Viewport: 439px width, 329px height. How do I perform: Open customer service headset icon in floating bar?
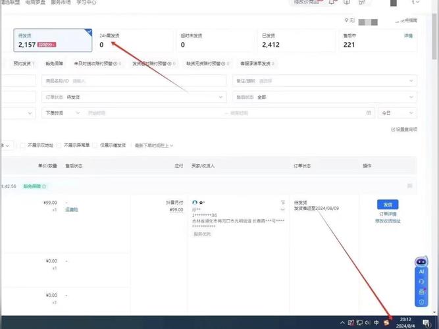coord(421,282)
